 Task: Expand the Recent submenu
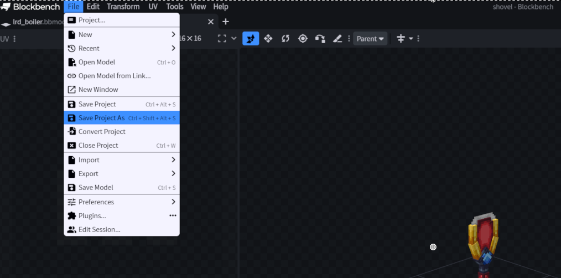pos(122,48)
